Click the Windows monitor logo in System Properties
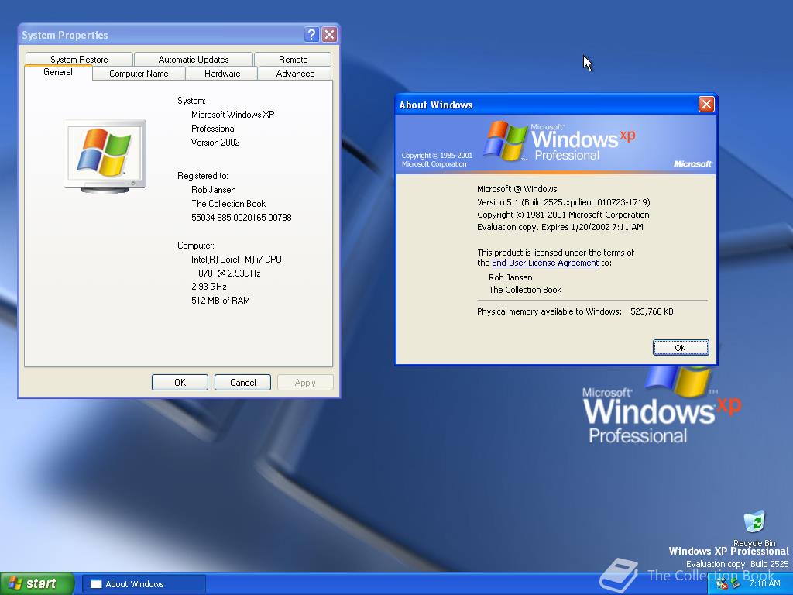Screen dimensions: 793x595 tap(105, 156)
